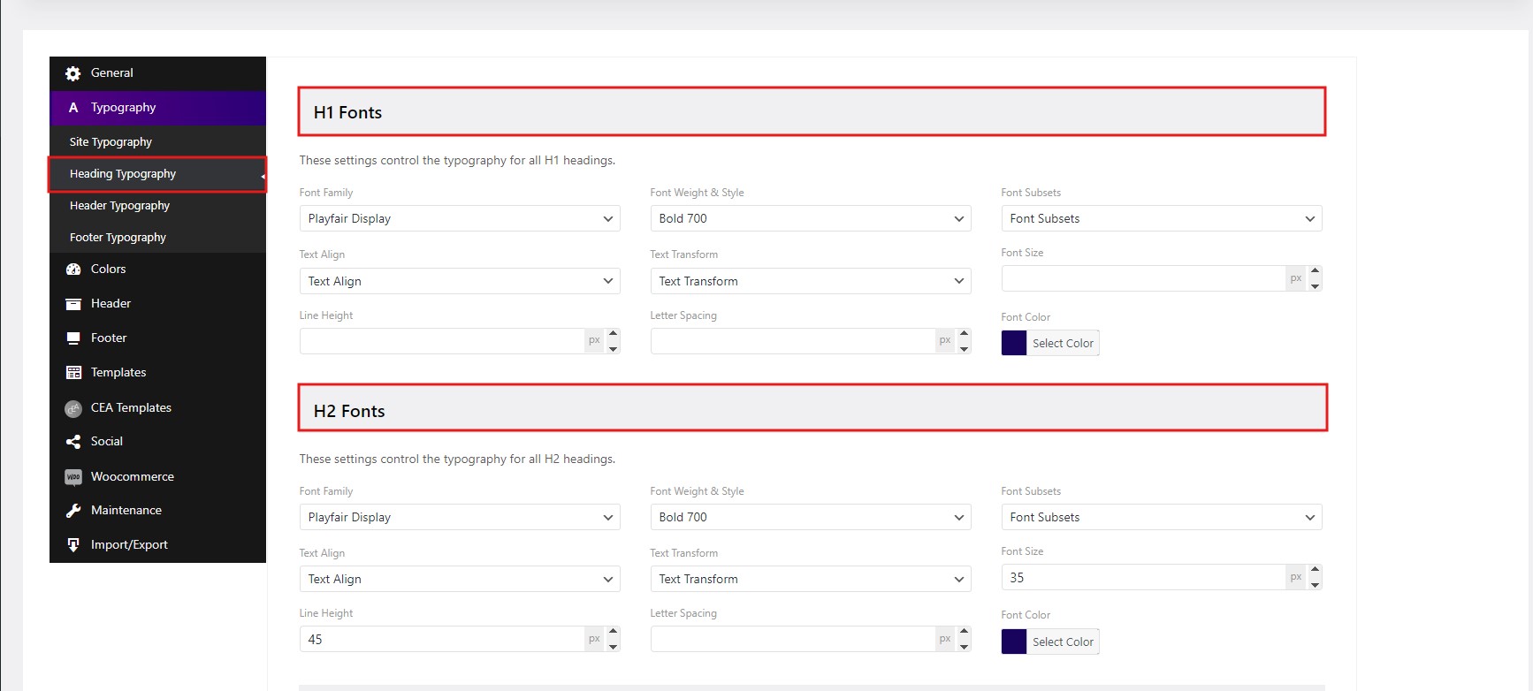1533x691 pixels.
Task: Open Import/Export settings
Action: coord(157,545)
